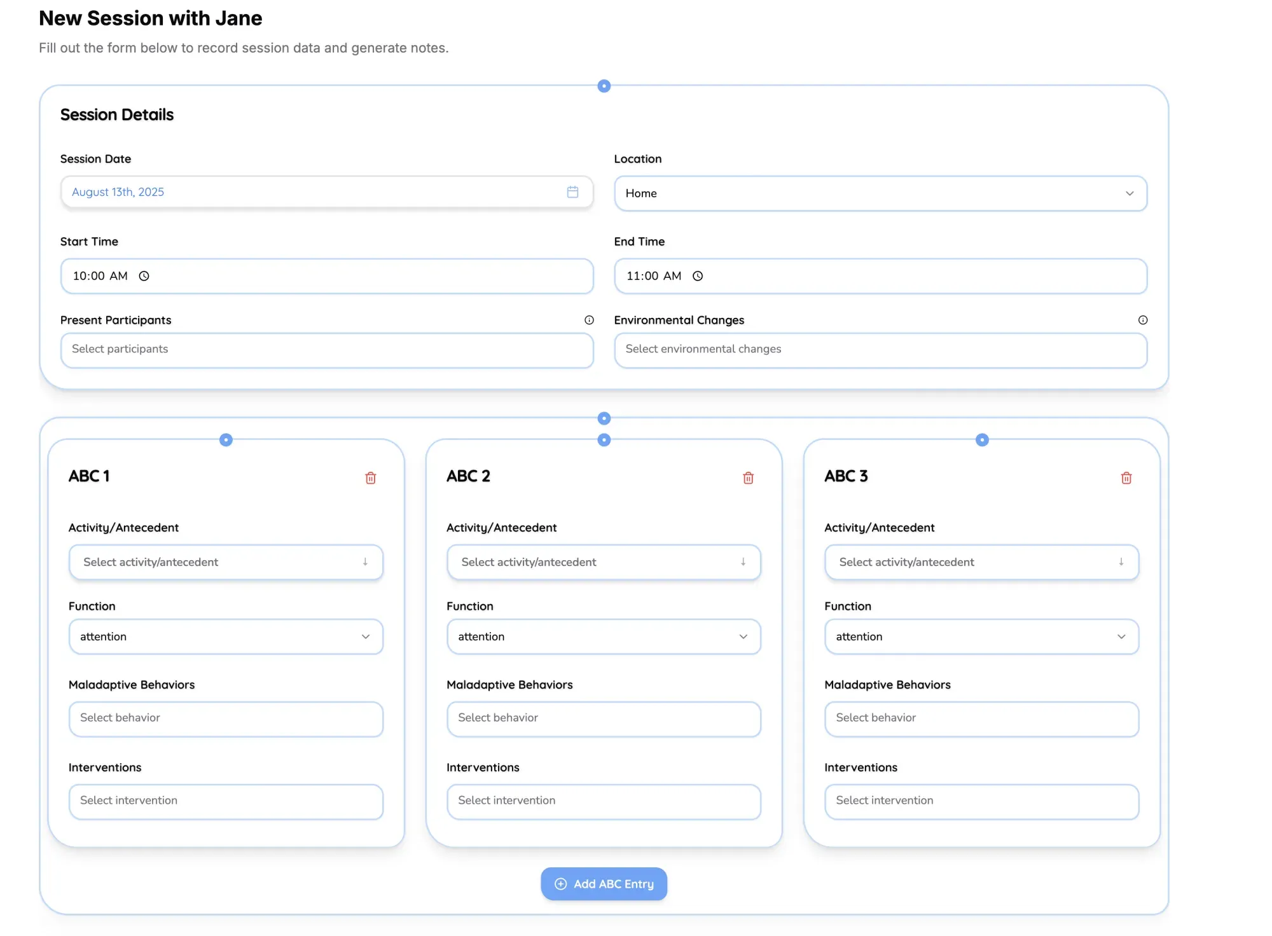Open the Session Date picker field
The width and height of the screenshot is (1272, 936).
tap(327, 192)
